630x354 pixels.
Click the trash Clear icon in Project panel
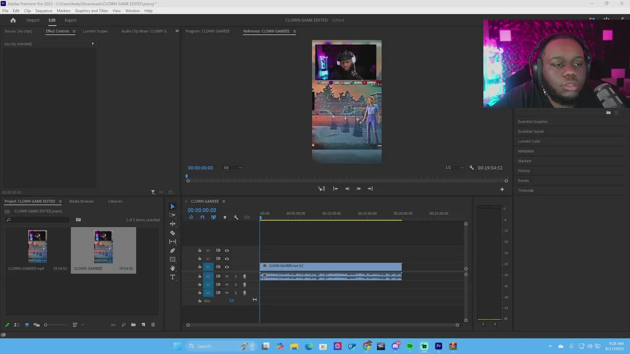[x=153, y=324]
